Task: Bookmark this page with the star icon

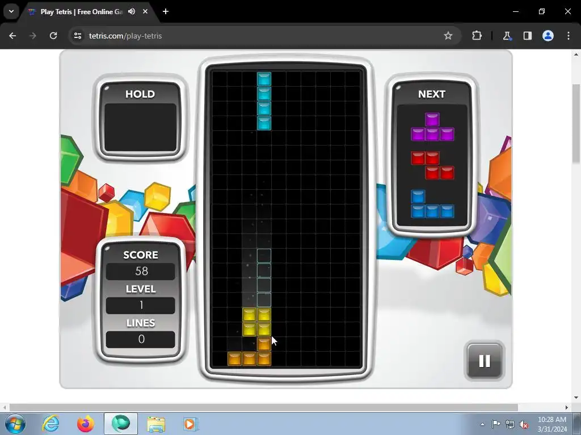Action: 448,36
